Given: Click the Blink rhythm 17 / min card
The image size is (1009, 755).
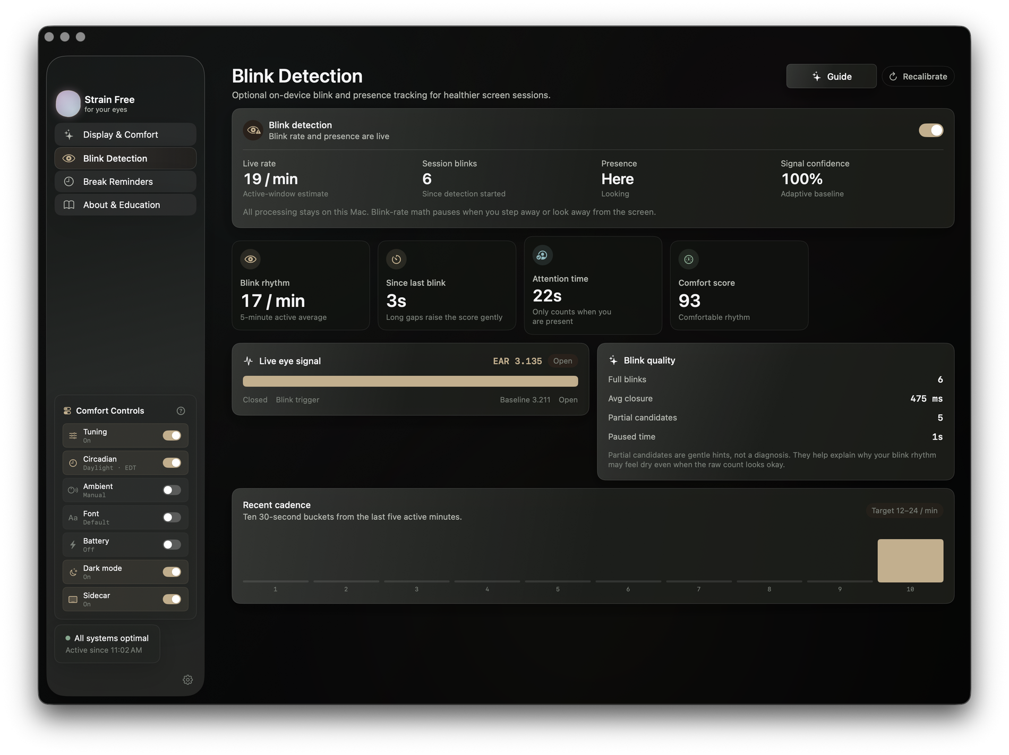Looking at the screenshot, I should [301, 286].
